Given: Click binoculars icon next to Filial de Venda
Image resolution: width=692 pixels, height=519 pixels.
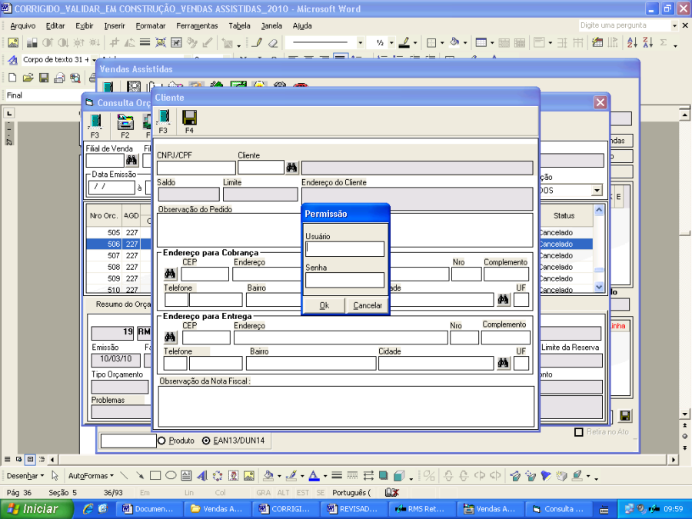Looking at the screenshot, I should click(131, 161).
